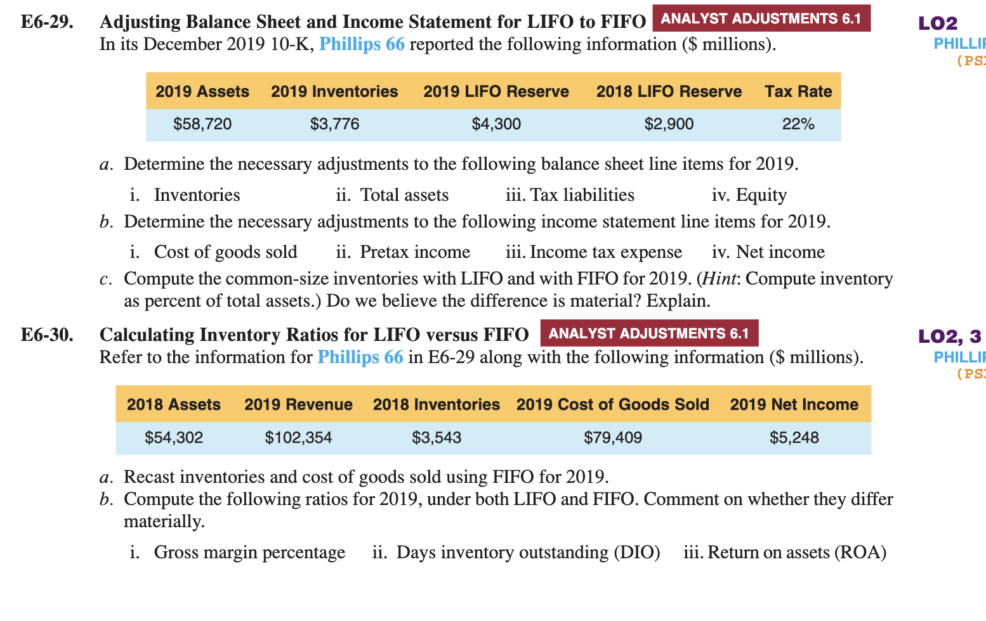Image resolution: width=986 pixels, height=621 pixels.
Task: Click the $3,776 inventories value
Action: click(x=334, y=124)
